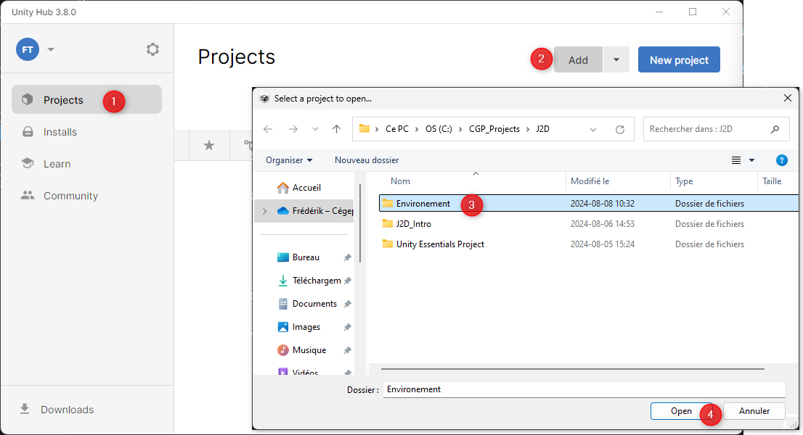Screen dimensions: 803x435
Task: Click Open to confirm the folder
Action: [681, 411]
